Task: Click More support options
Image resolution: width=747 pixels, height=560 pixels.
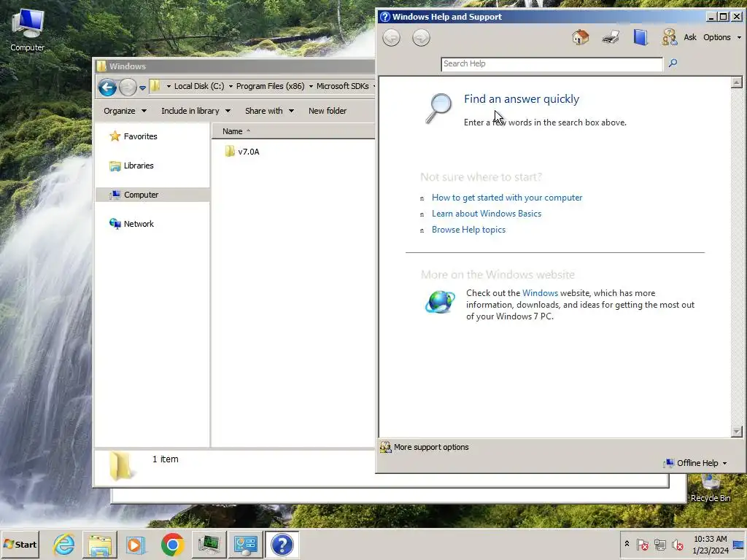Action: tap(425, 447)
